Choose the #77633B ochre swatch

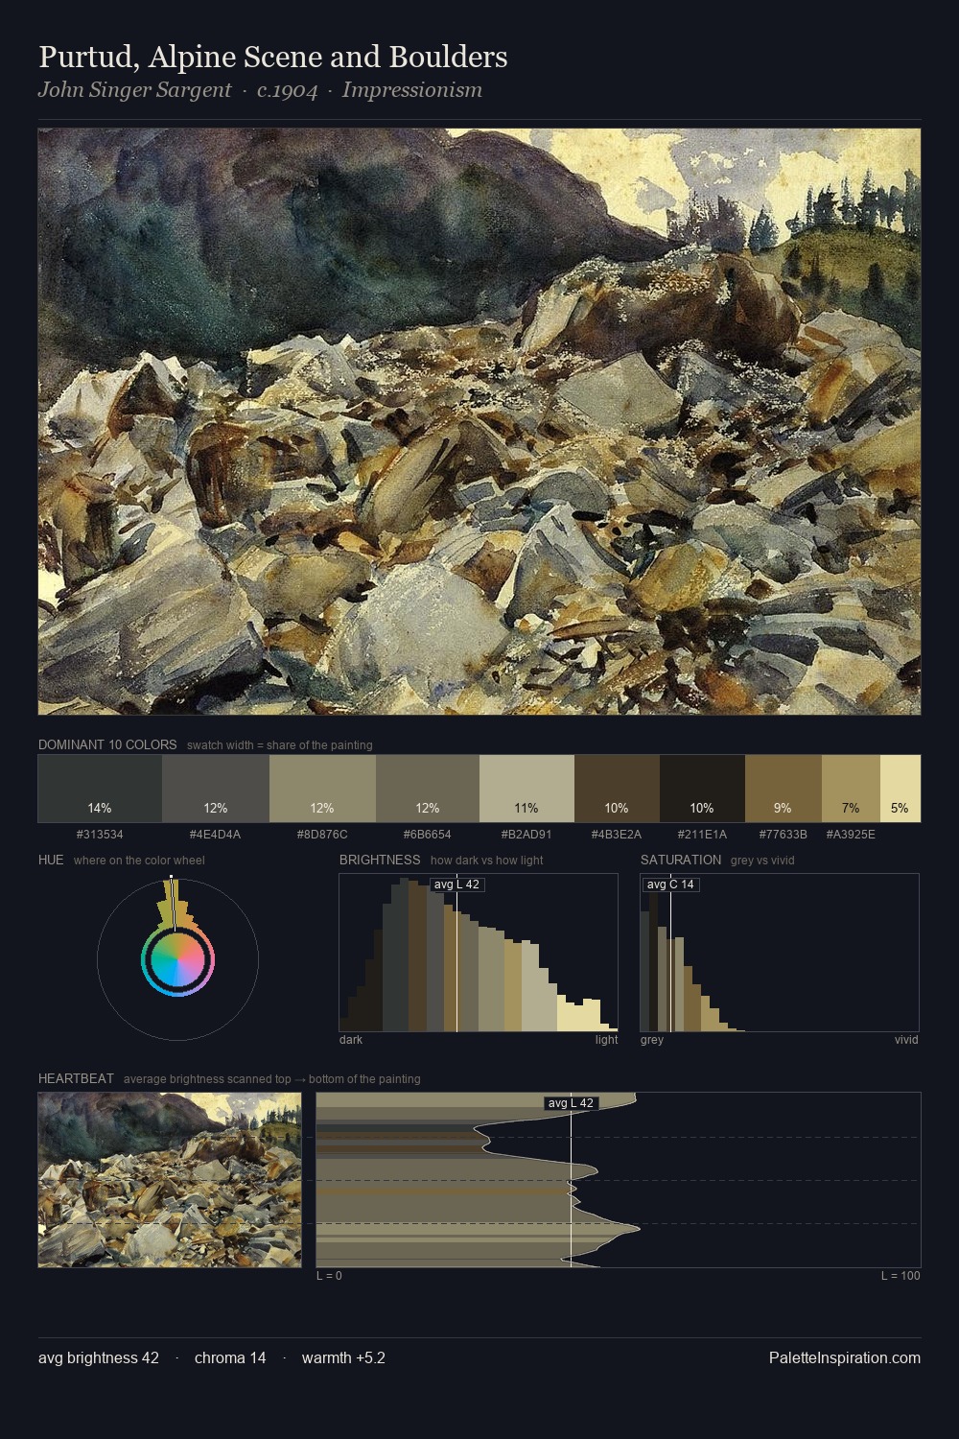784,789
